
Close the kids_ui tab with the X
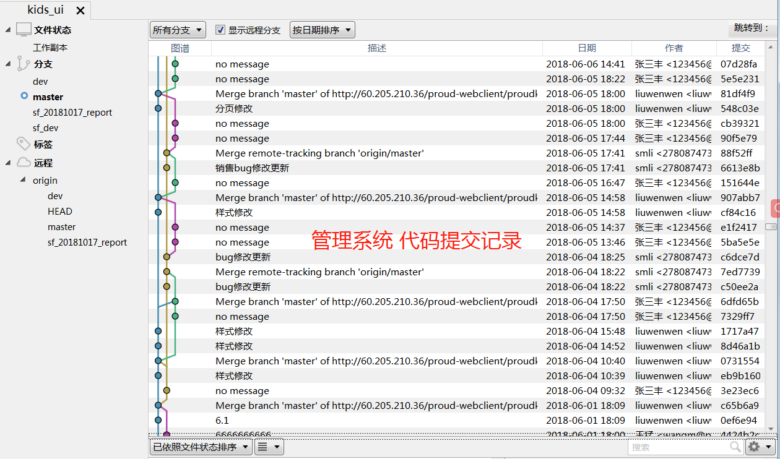80,10
